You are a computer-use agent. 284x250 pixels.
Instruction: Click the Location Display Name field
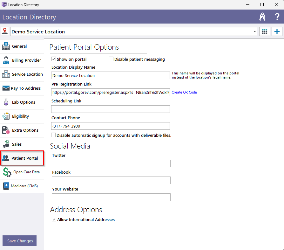tap(111, 75)
